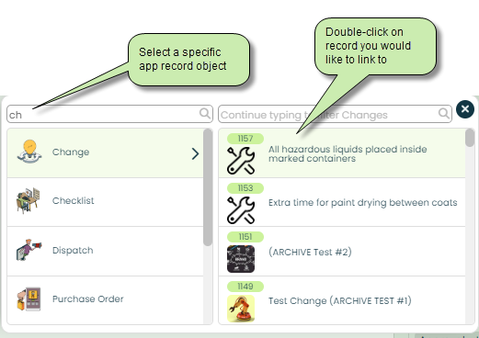Click the wrench icon for record 1157
Screen dimensions: 479x338
click(241, 161)
